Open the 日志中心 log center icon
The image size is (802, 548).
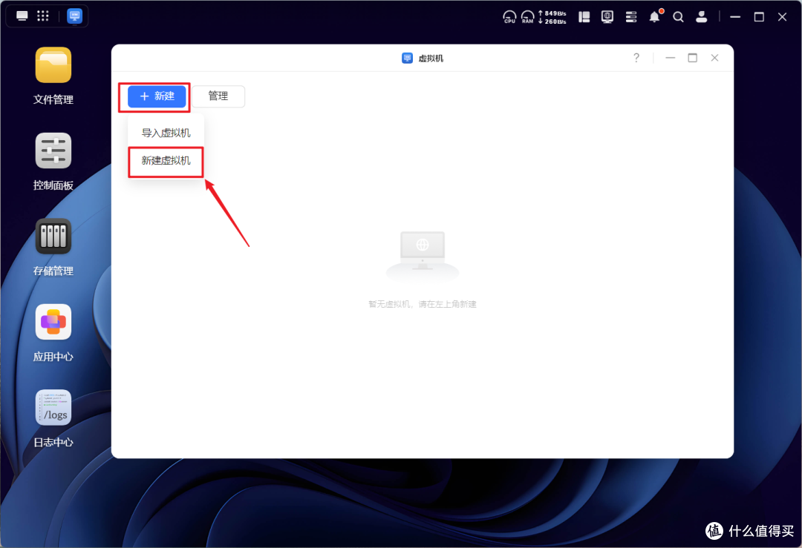point(53,408)
